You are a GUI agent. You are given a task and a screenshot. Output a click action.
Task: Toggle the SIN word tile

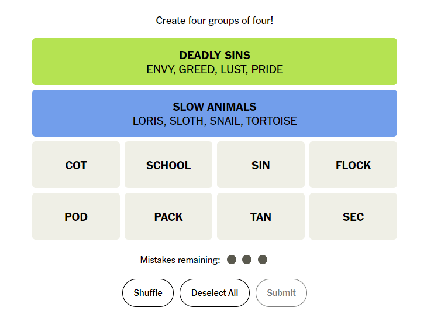pyautogui.click(x=261, y=165)
